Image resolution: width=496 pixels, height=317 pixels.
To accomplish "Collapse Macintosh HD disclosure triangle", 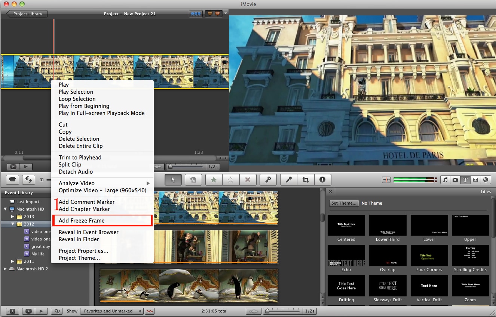I will pyautogui.click(x=5, y=209).
